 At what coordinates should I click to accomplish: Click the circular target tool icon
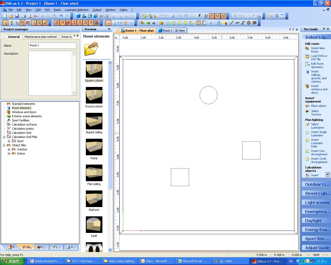(249, 23)
